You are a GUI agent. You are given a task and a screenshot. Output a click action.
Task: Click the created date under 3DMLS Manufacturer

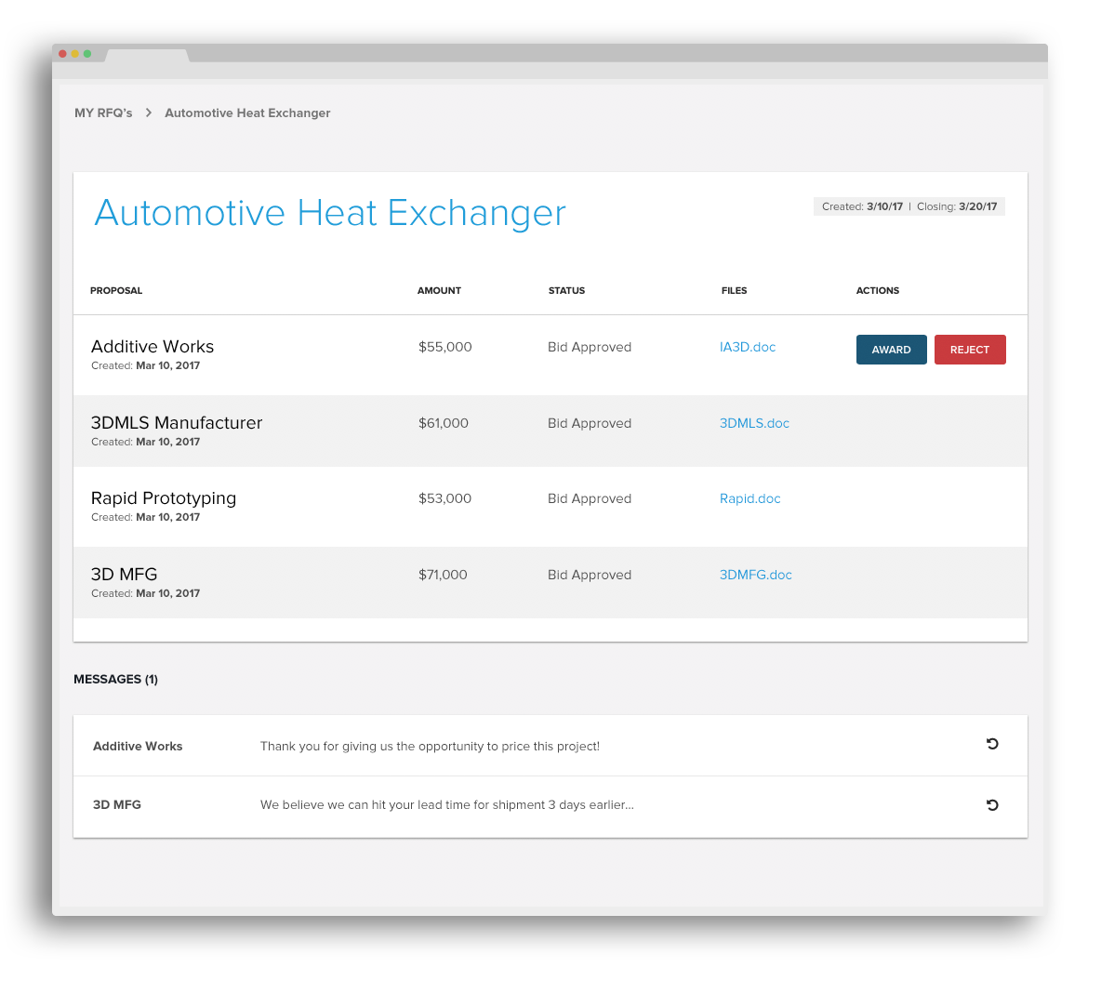pos(145,442)
